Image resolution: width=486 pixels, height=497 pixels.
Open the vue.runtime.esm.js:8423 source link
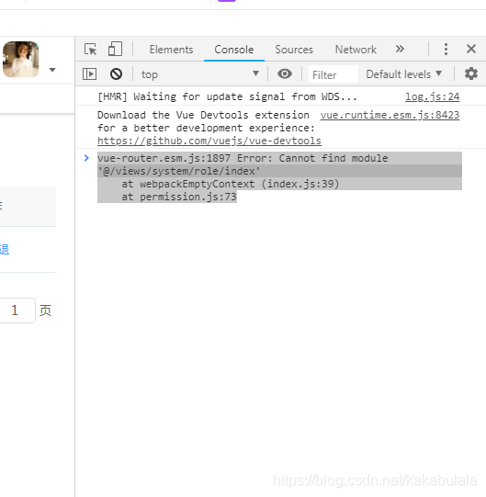(x=390, y=115)
